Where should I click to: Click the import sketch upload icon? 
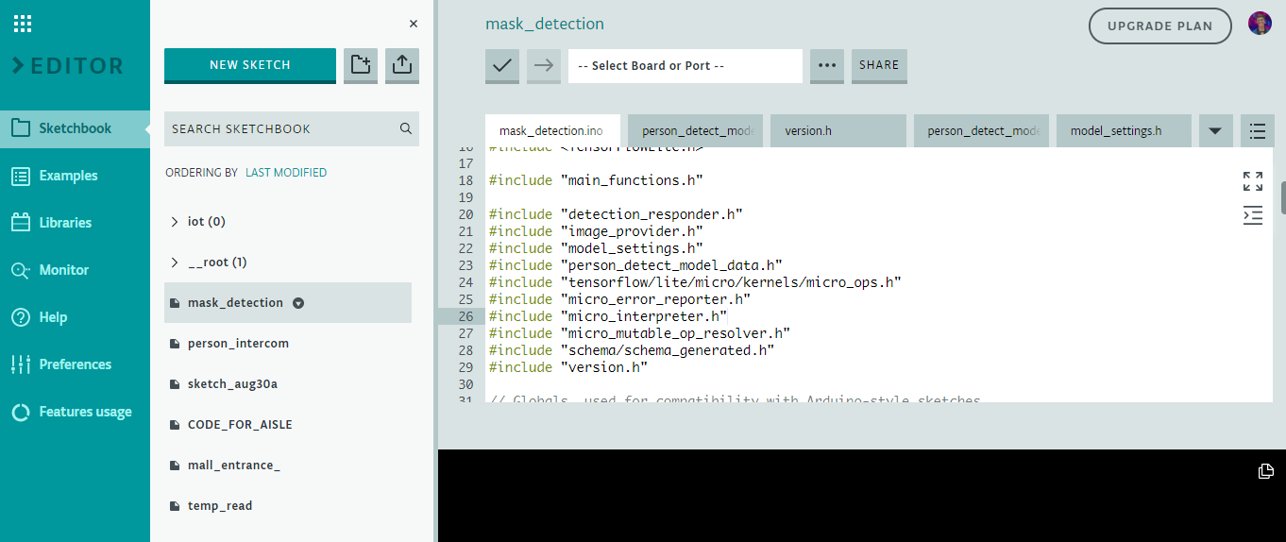click(x=402, y=65)
